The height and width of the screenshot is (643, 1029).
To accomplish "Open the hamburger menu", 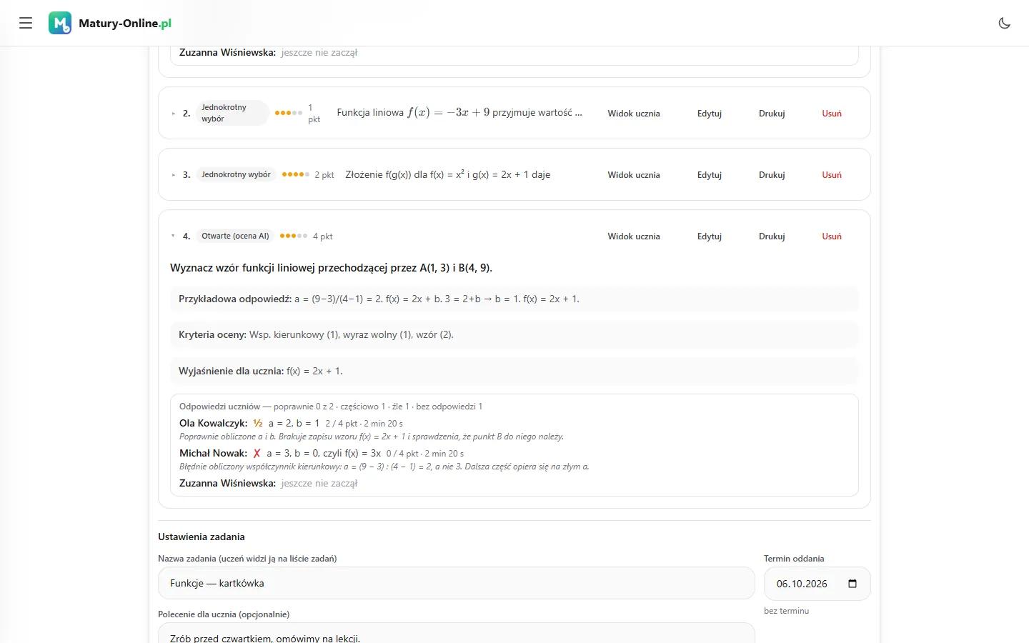I will point(26,23).
